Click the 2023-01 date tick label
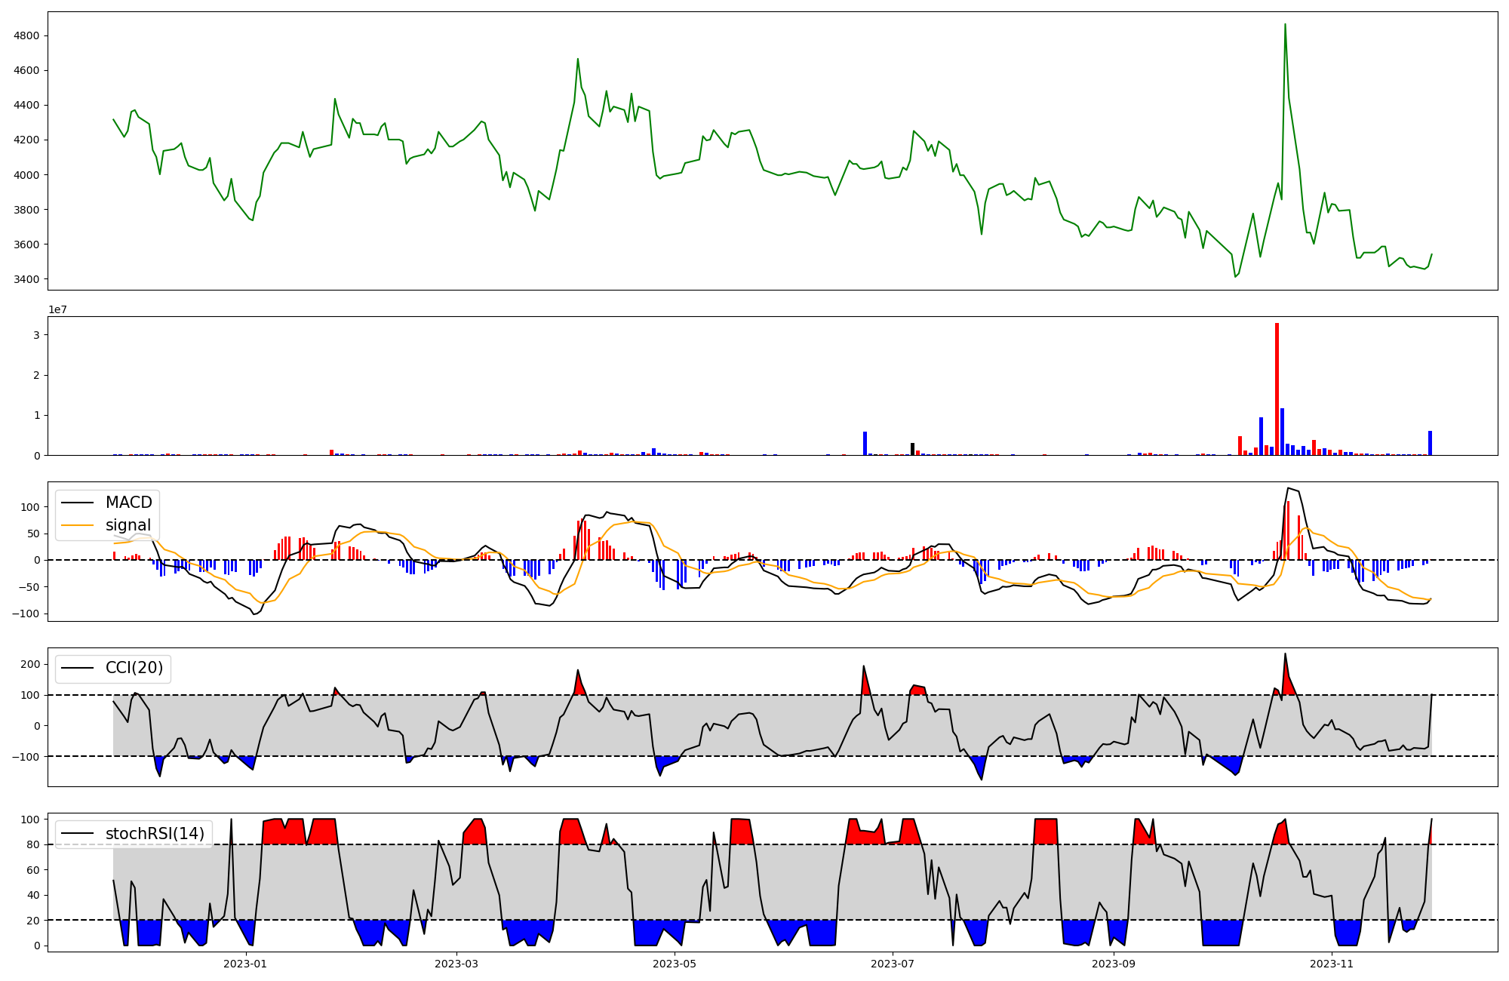The height and width of the screenshot is (981, 1509). (245, 964)
